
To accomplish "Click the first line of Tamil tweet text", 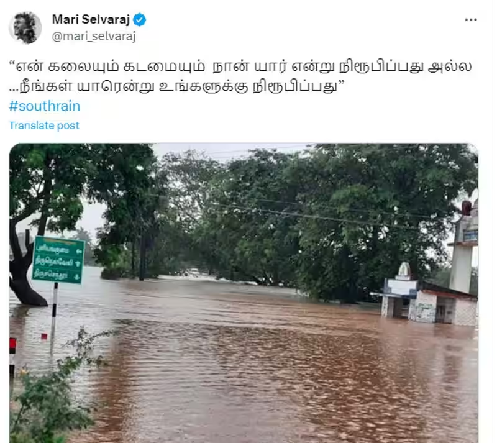I will pyautogui.click(x=241, y=66).
